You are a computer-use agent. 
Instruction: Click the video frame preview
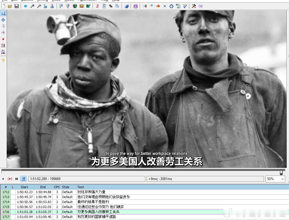pos(146,89)
